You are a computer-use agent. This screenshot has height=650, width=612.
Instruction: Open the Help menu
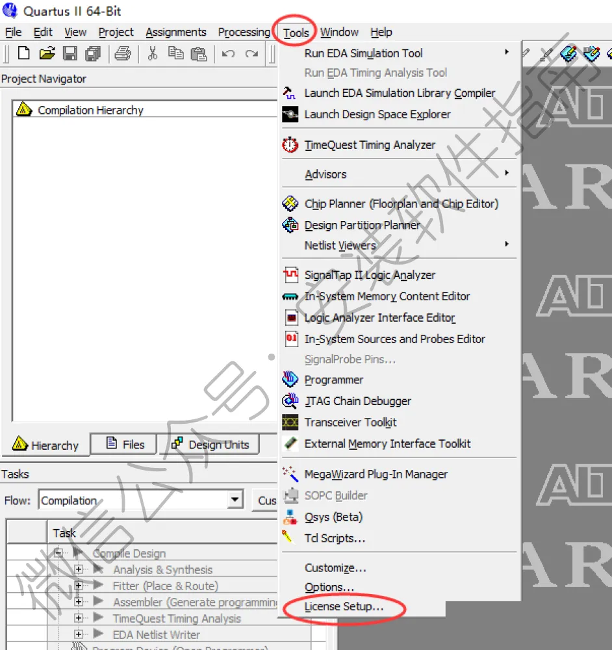click(381, 32)
